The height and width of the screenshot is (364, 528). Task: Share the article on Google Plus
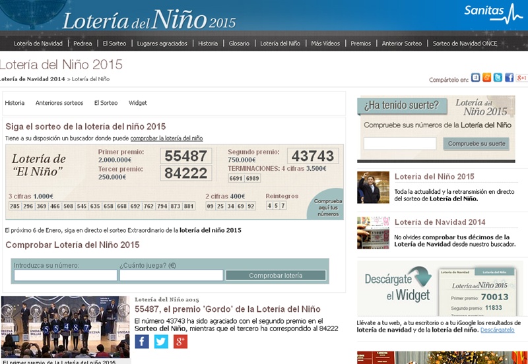click(x=180, y=342)
